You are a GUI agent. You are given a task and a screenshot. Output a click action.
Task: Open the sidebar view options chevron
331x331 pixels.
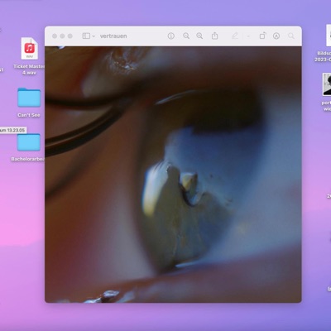94,36
